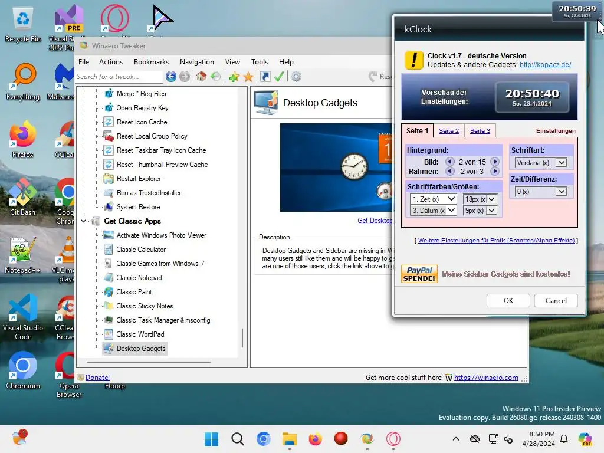The width and height of the screenshot is (604, 453).
Task: Select Open Registry Key item
Action: click(142, 108)
